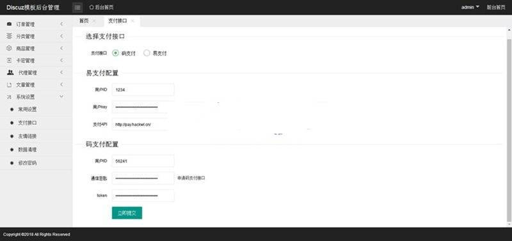
Task: Focus the token password field
Action: tap(143, 196)
